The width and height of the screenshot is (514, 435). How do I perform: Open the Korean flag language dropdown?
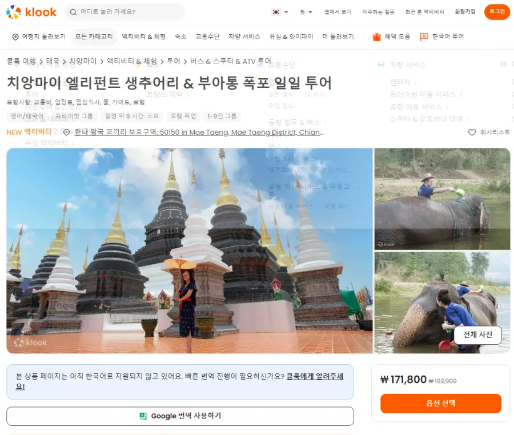280,12
